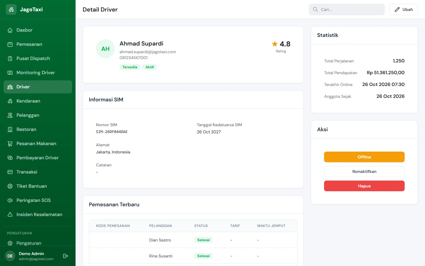Click Total Perjalanan value 1,250
Image resolution: width=425 pixels, height=266 pixels.
click(398, 61)
